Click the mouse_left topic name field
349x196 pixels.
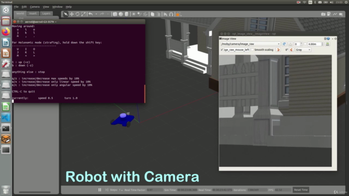coord(236,50)
